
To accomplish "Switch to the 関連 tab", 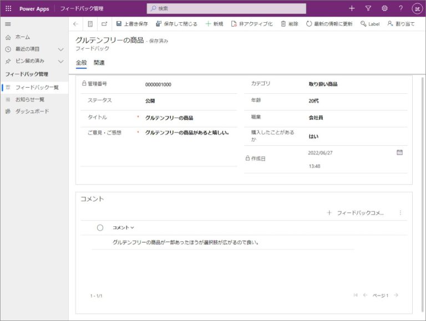I will tap(99, 63).
